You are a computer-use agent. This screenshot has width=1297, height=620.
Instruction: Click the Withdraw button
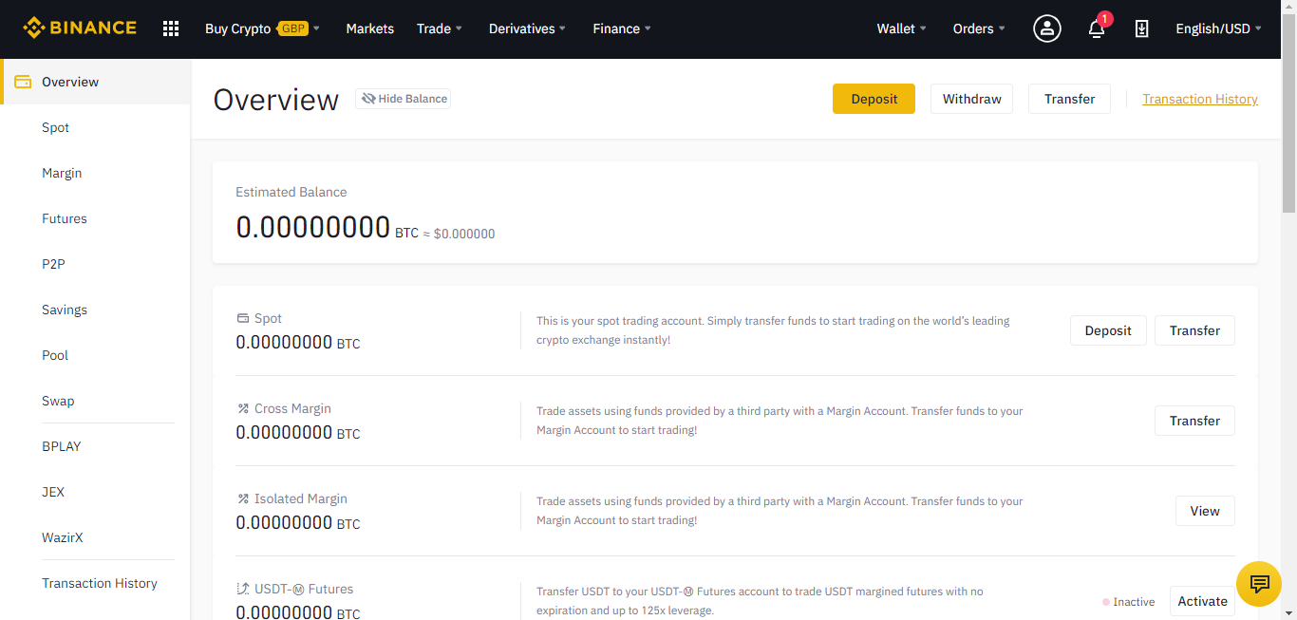pyautogui.click(x=971, y=99)
